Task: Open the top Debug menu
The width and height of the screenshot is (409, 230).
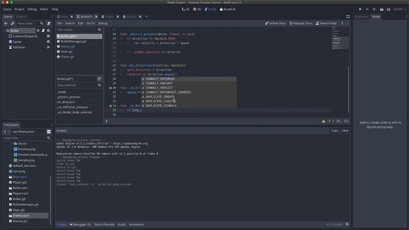Action: [x=32, y=9]
